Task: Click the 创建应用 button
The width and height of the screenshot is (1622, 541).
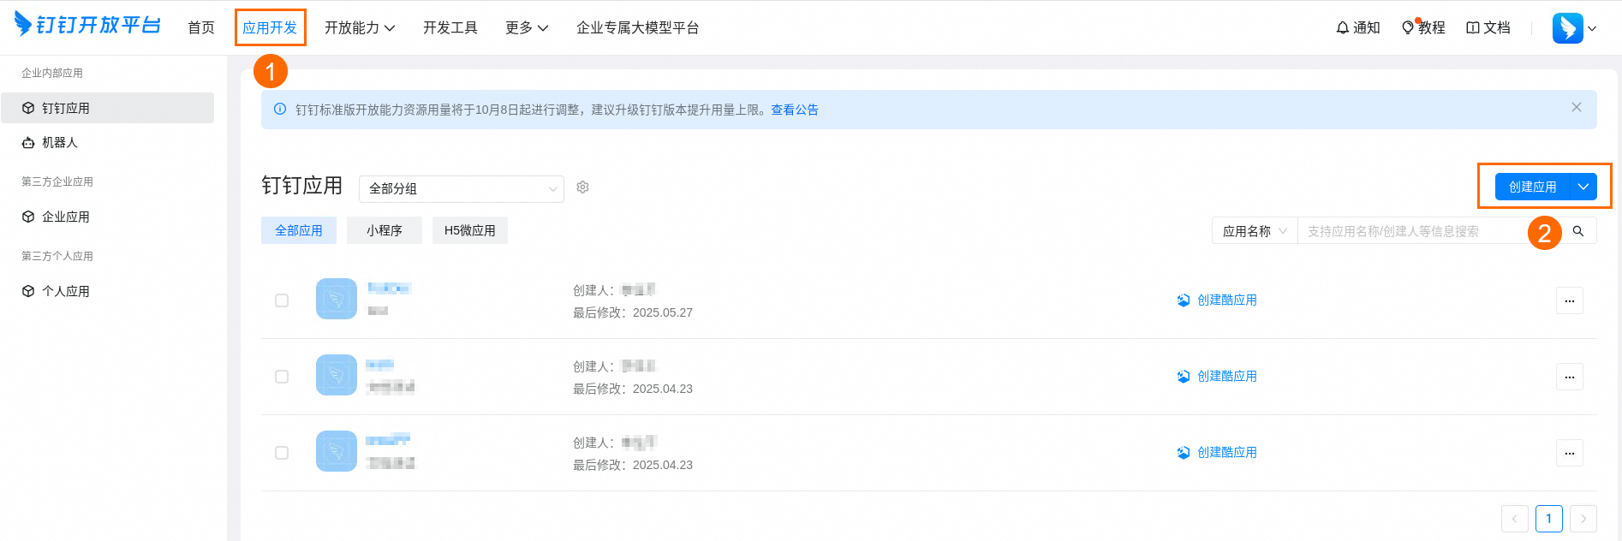Action: [1533, 187]
